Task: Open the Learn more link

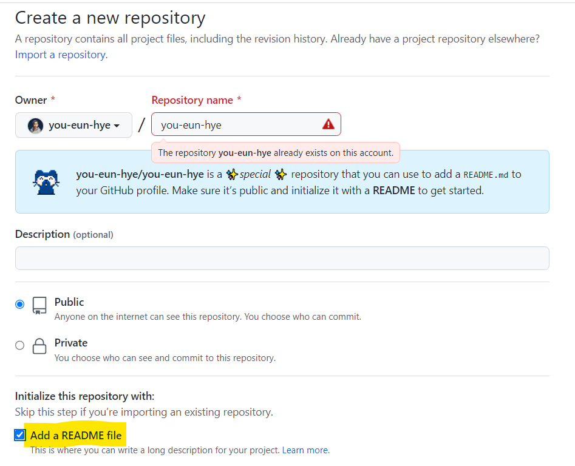Action: (306, 450)
